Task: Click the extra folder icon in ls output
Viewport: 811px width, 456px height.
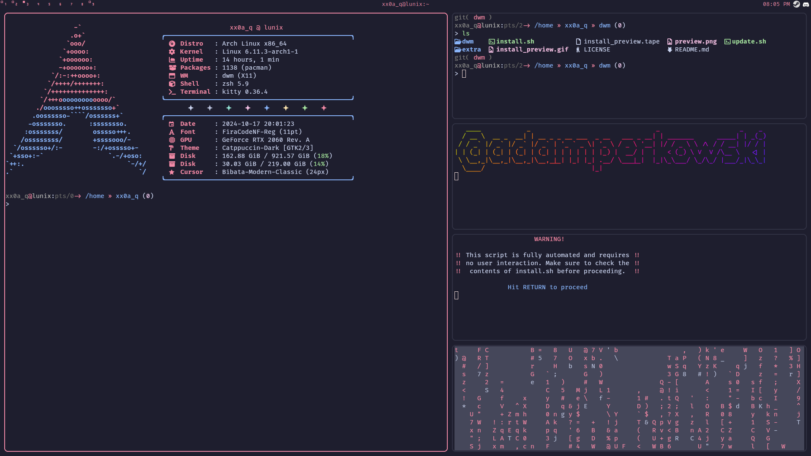Action: (458, 49)
